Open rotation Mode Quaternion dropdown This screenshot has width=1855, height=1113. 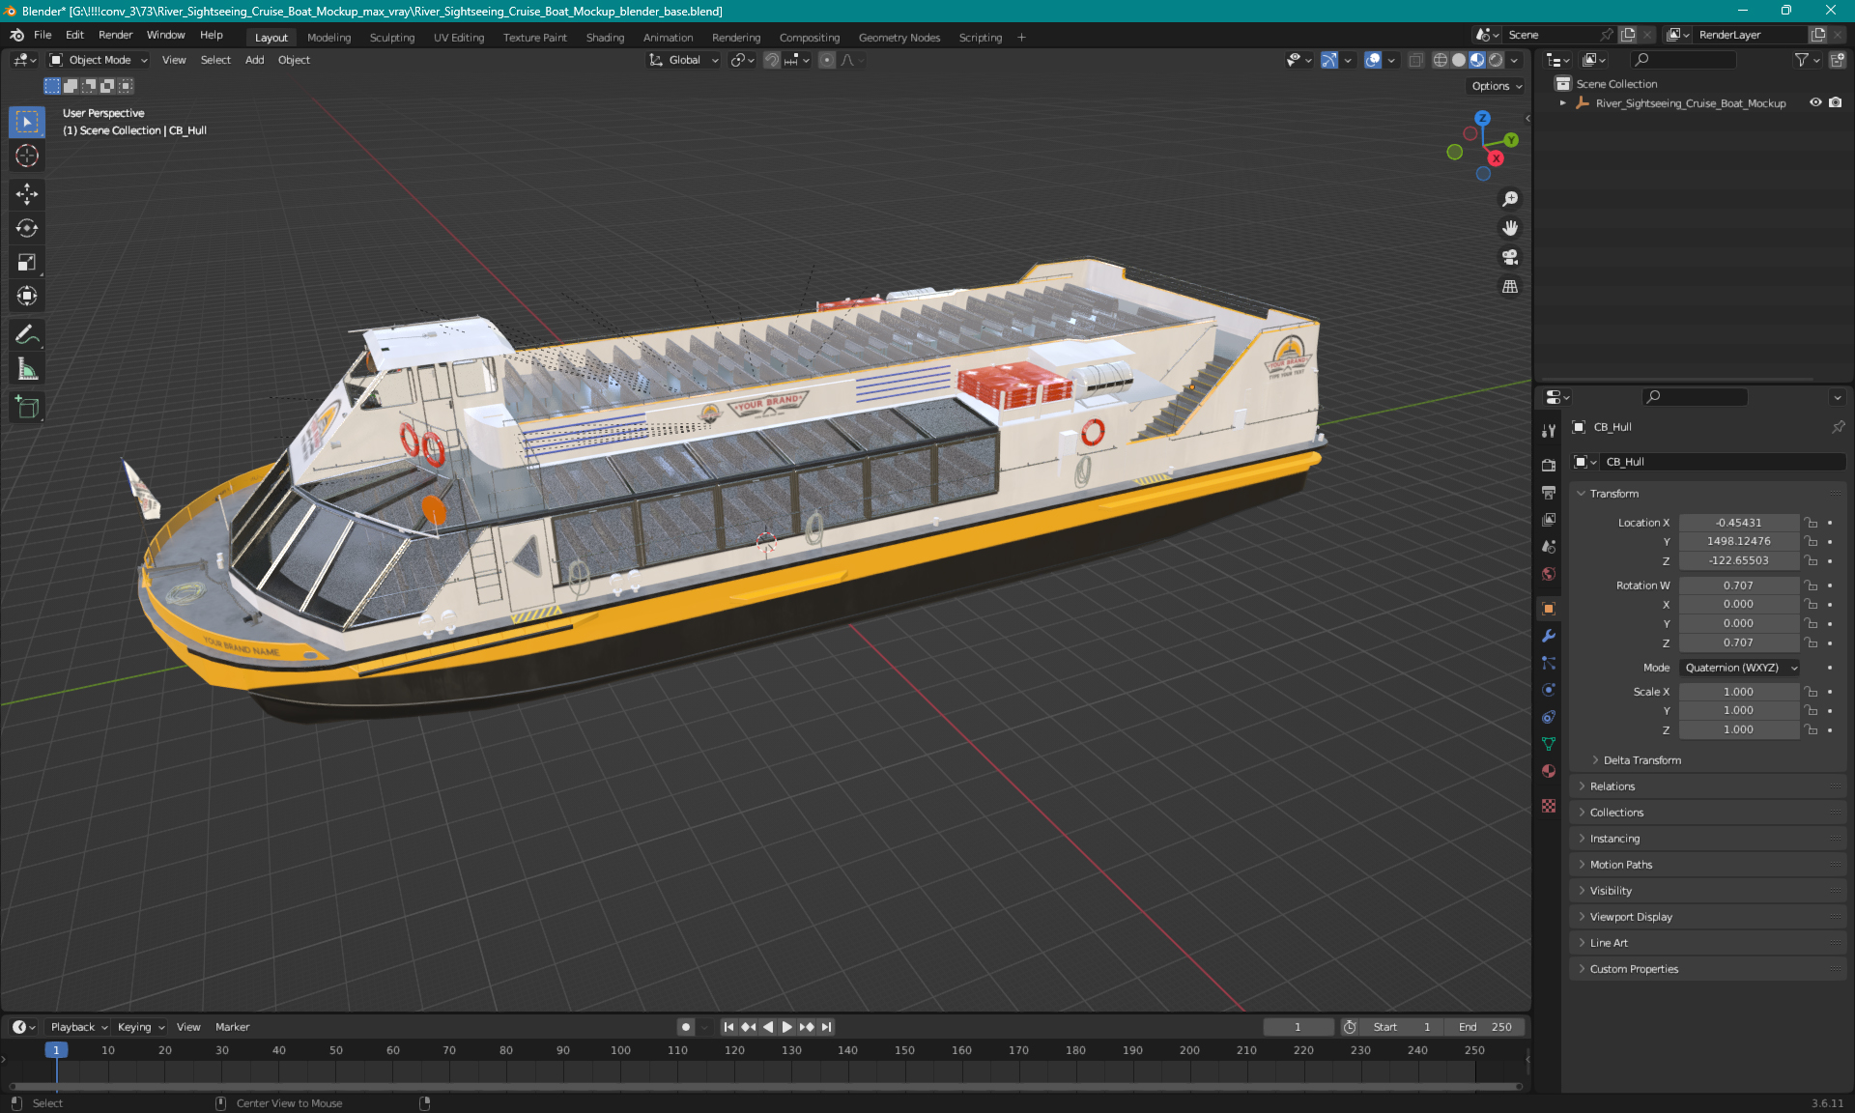click(1740, 668)
